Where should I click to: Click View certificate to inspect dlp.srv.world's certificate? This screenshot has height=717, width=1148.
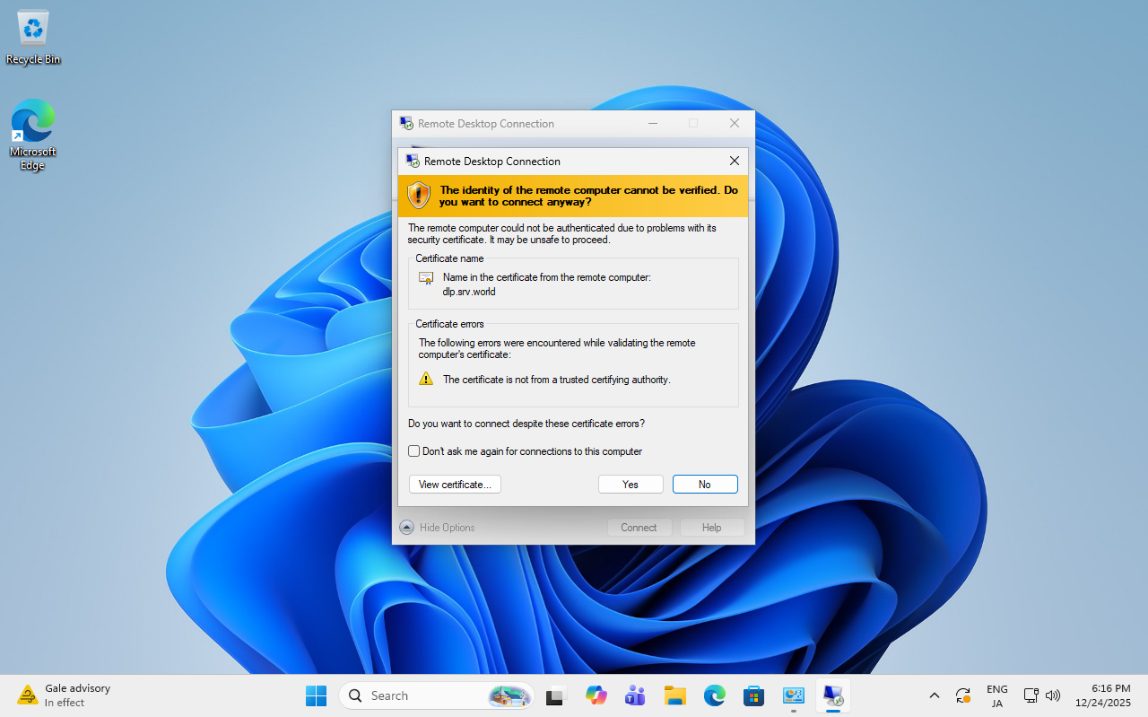click(x=455, y=484)
